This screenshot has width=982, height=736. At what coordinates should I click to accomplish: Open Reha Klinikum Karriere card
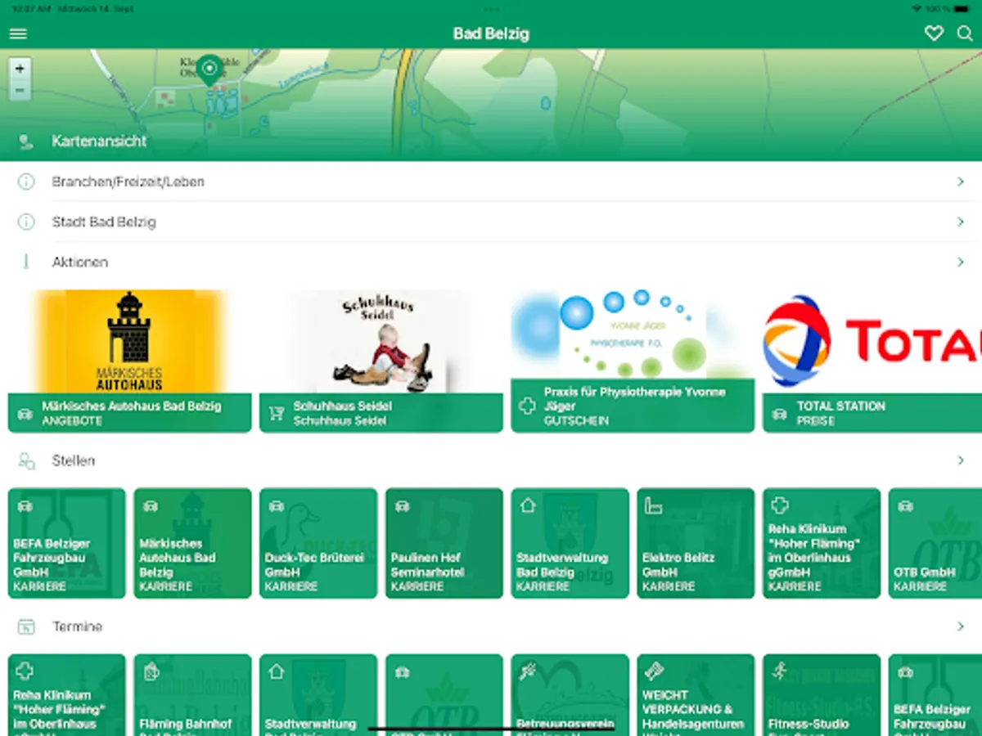pyautogui.click(x=822, y=543)
